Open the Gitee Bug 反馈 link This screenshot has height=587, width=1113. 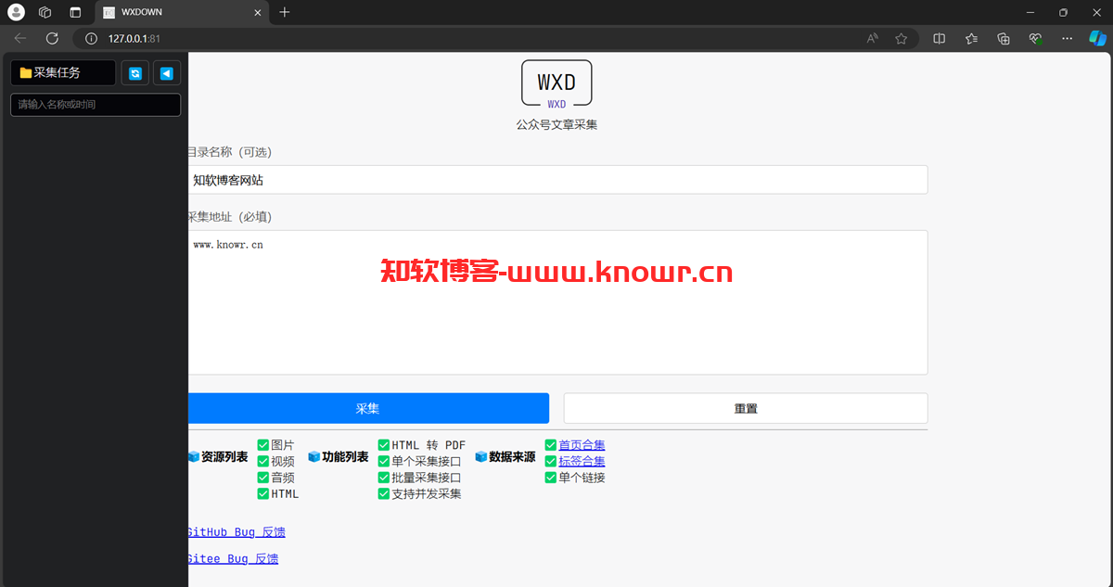pos(233,558)
